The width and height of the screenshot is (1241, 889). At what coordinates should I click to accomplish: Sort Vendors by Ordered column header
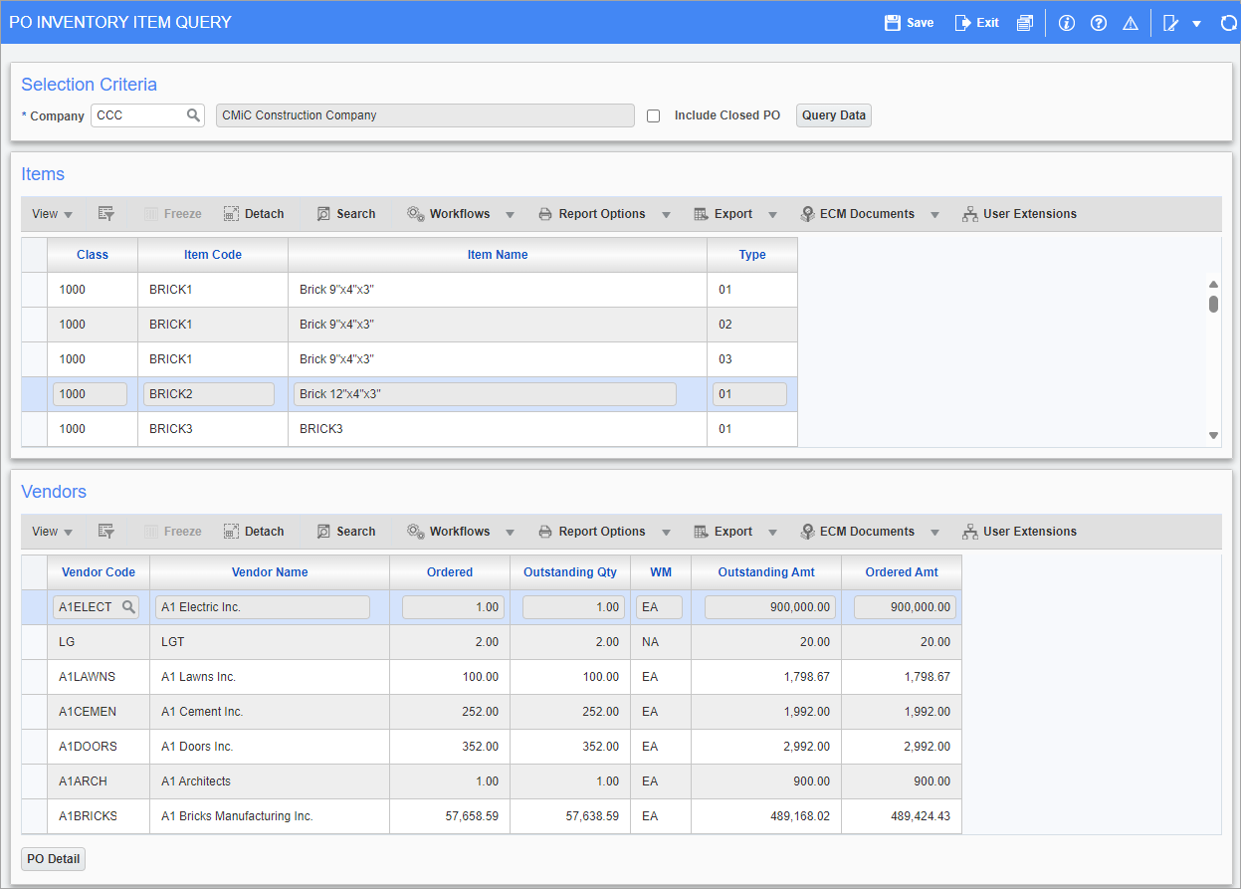pyautogui.click(x=450, y=572)
